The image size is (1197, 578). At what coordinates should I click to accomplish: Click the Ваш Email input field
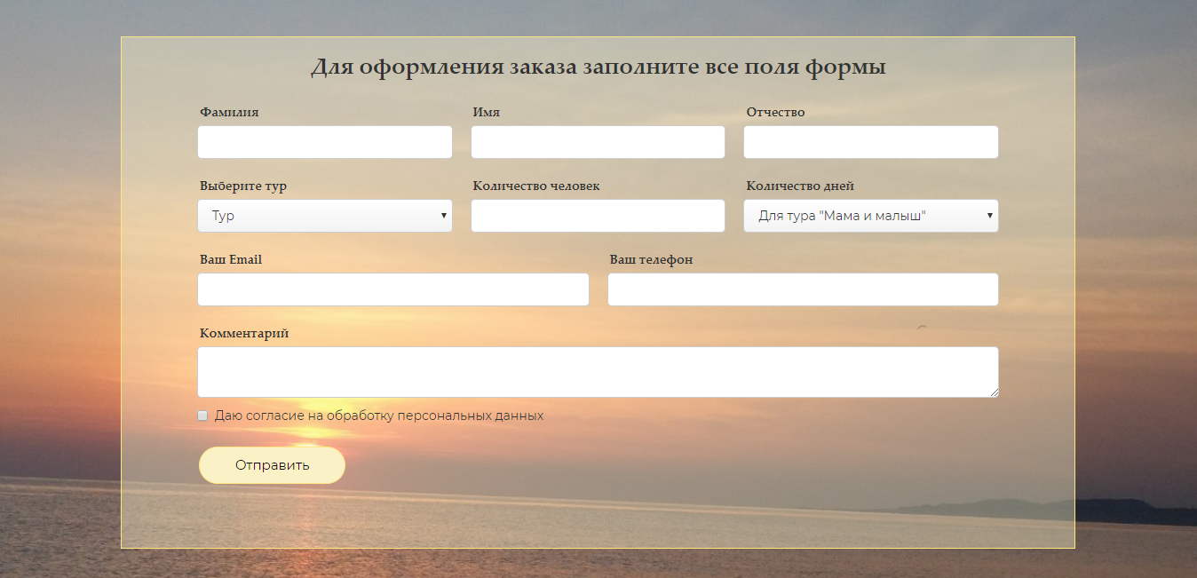393,289
